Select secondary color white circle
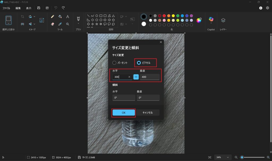272x161 pixels. coord(144,24)
